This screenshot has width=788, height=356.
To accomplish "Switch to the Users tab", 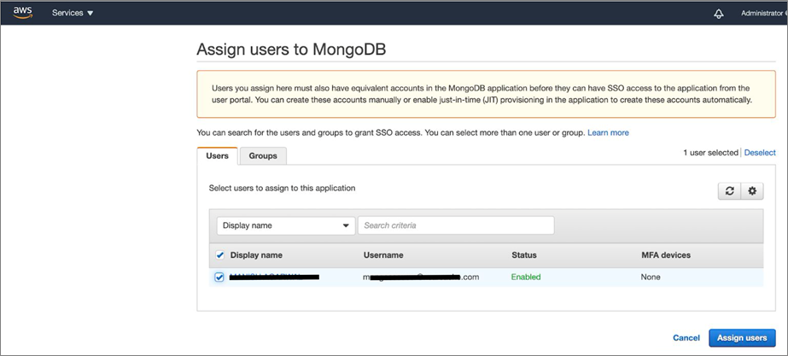I will point(217,156).
